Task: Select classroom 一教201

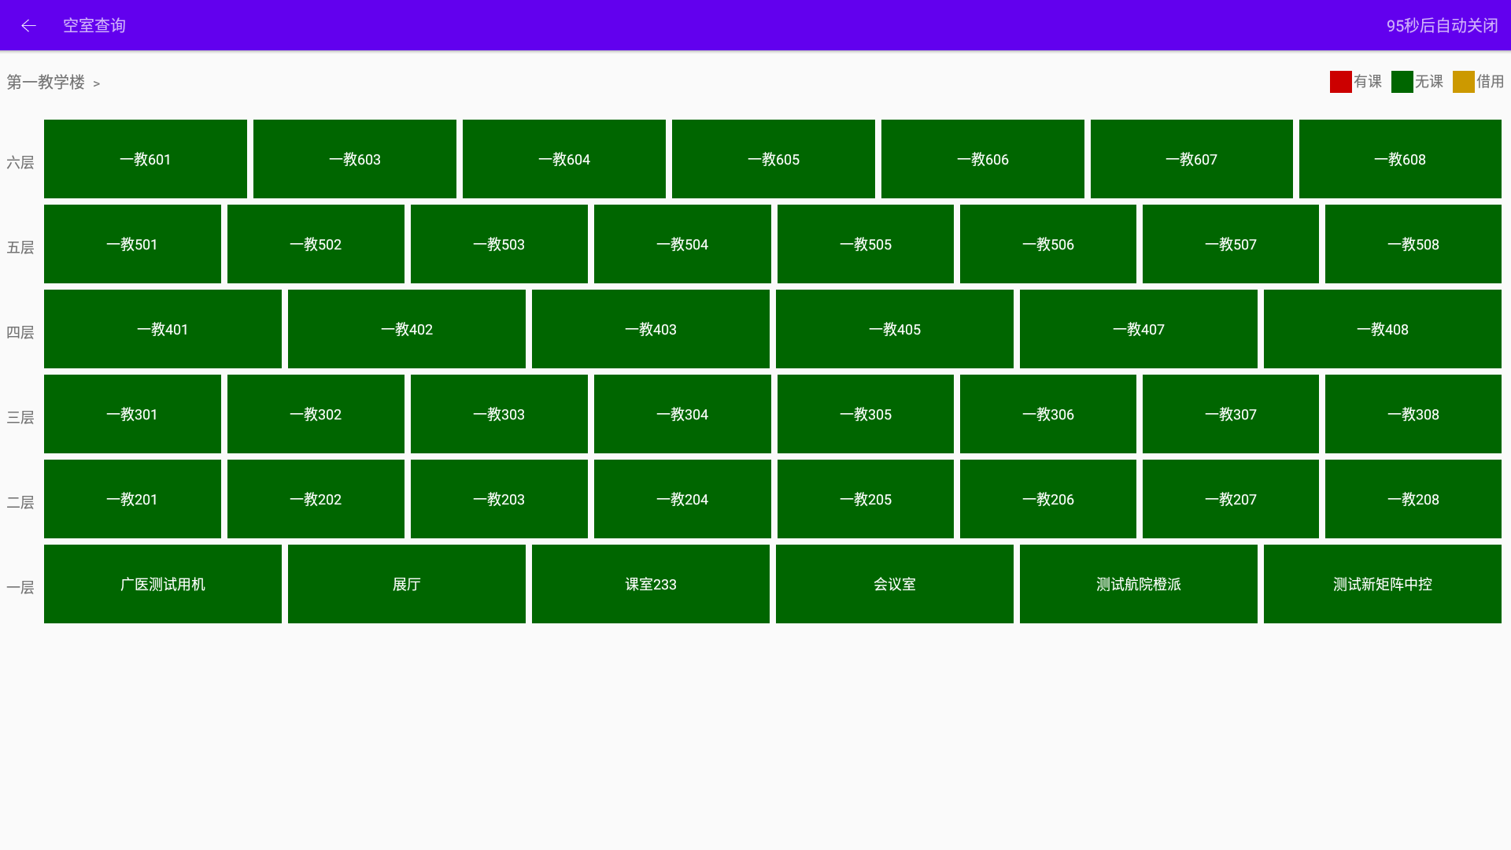Action: (x=132, y=499)
